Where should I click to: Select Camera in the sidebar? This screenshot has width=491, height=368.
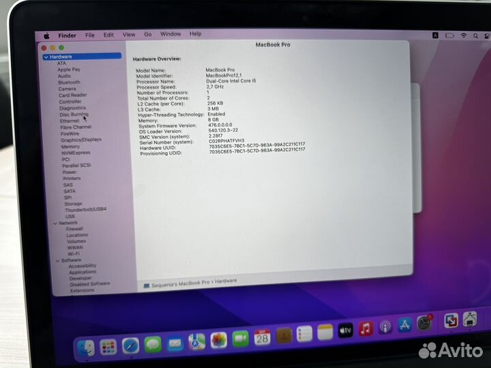tap(68, 89)
